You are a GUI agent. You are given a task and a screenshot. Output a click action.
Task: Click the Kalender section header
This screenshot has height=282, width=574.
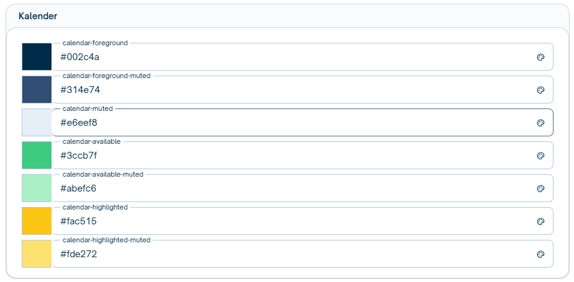38,15
